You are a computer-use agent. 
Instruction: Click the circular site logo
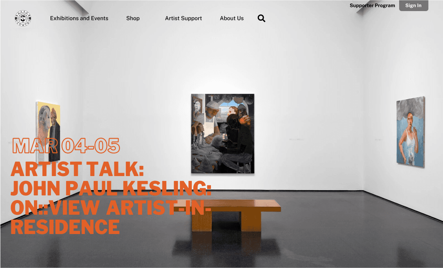coord(23,18)
